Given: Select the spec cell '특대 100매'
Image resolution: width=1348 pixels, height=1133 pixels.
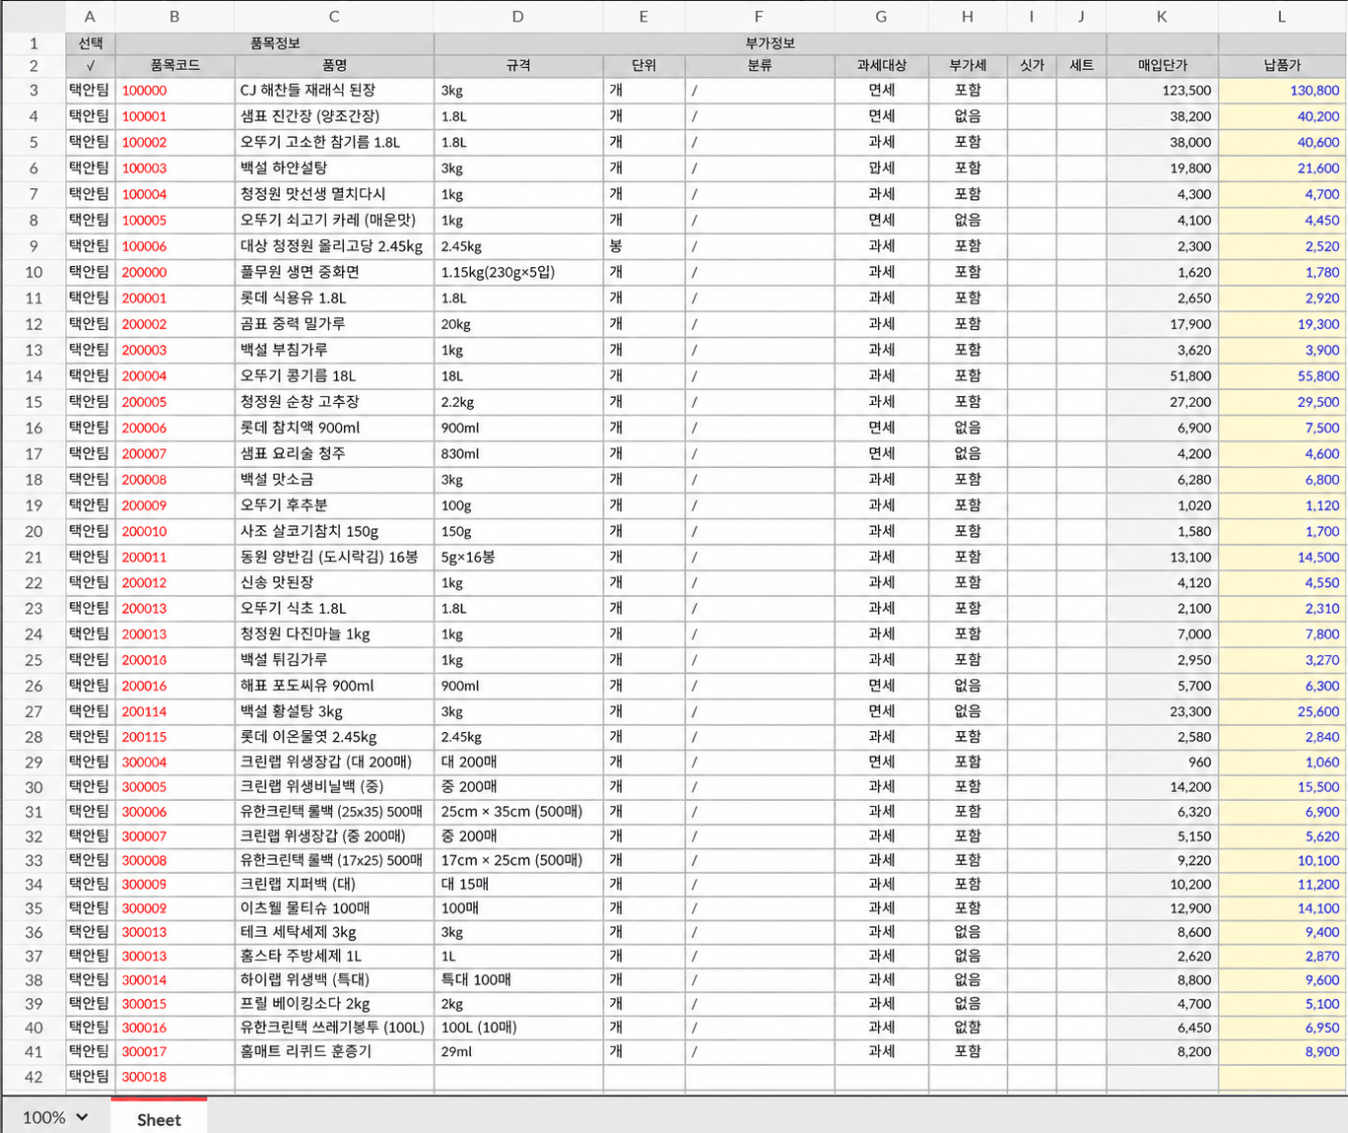Looking at the screenshot, I should (518, 979).
